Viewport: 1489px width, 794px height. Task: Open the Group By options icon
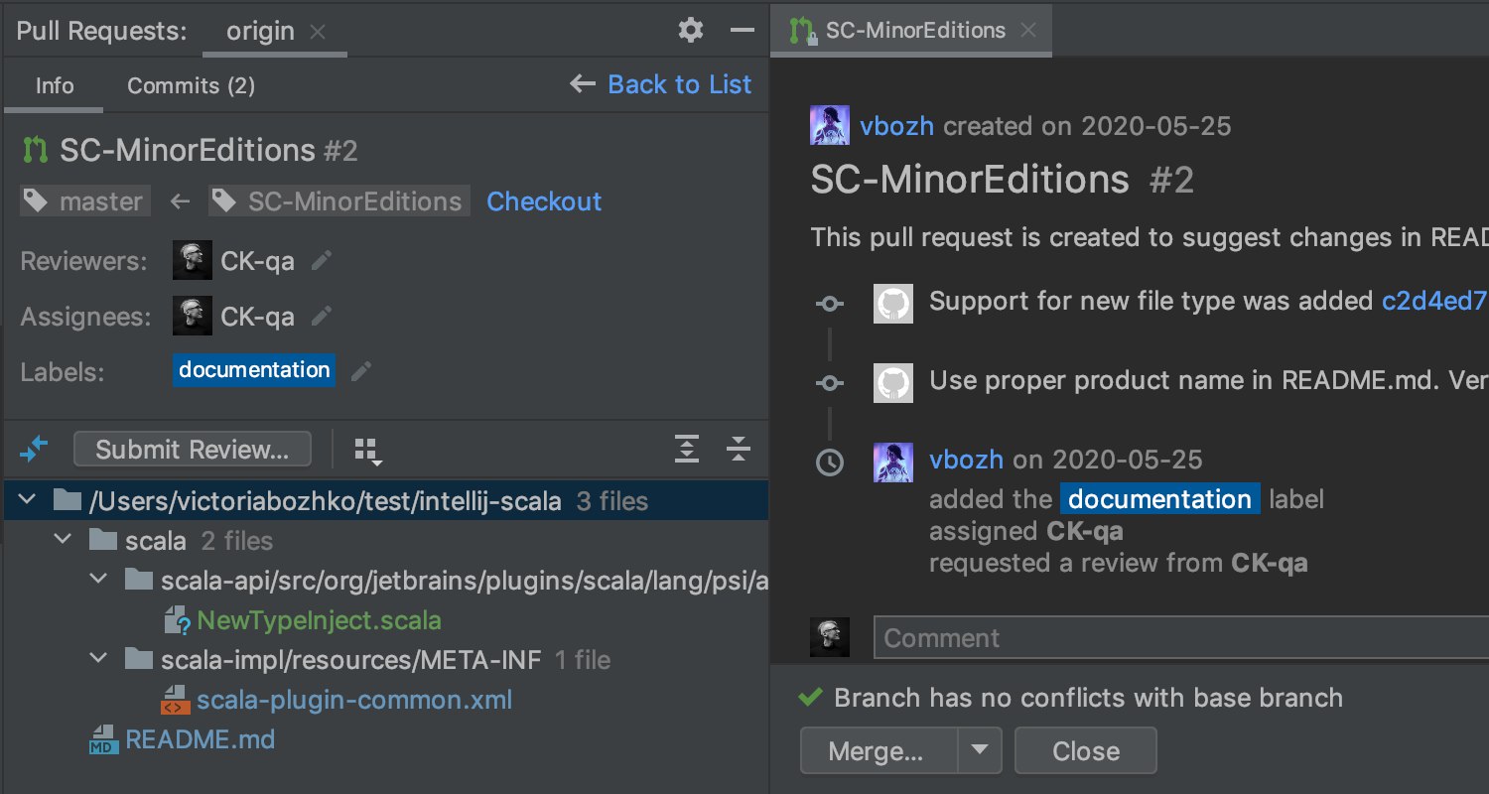tap(368, 452)
